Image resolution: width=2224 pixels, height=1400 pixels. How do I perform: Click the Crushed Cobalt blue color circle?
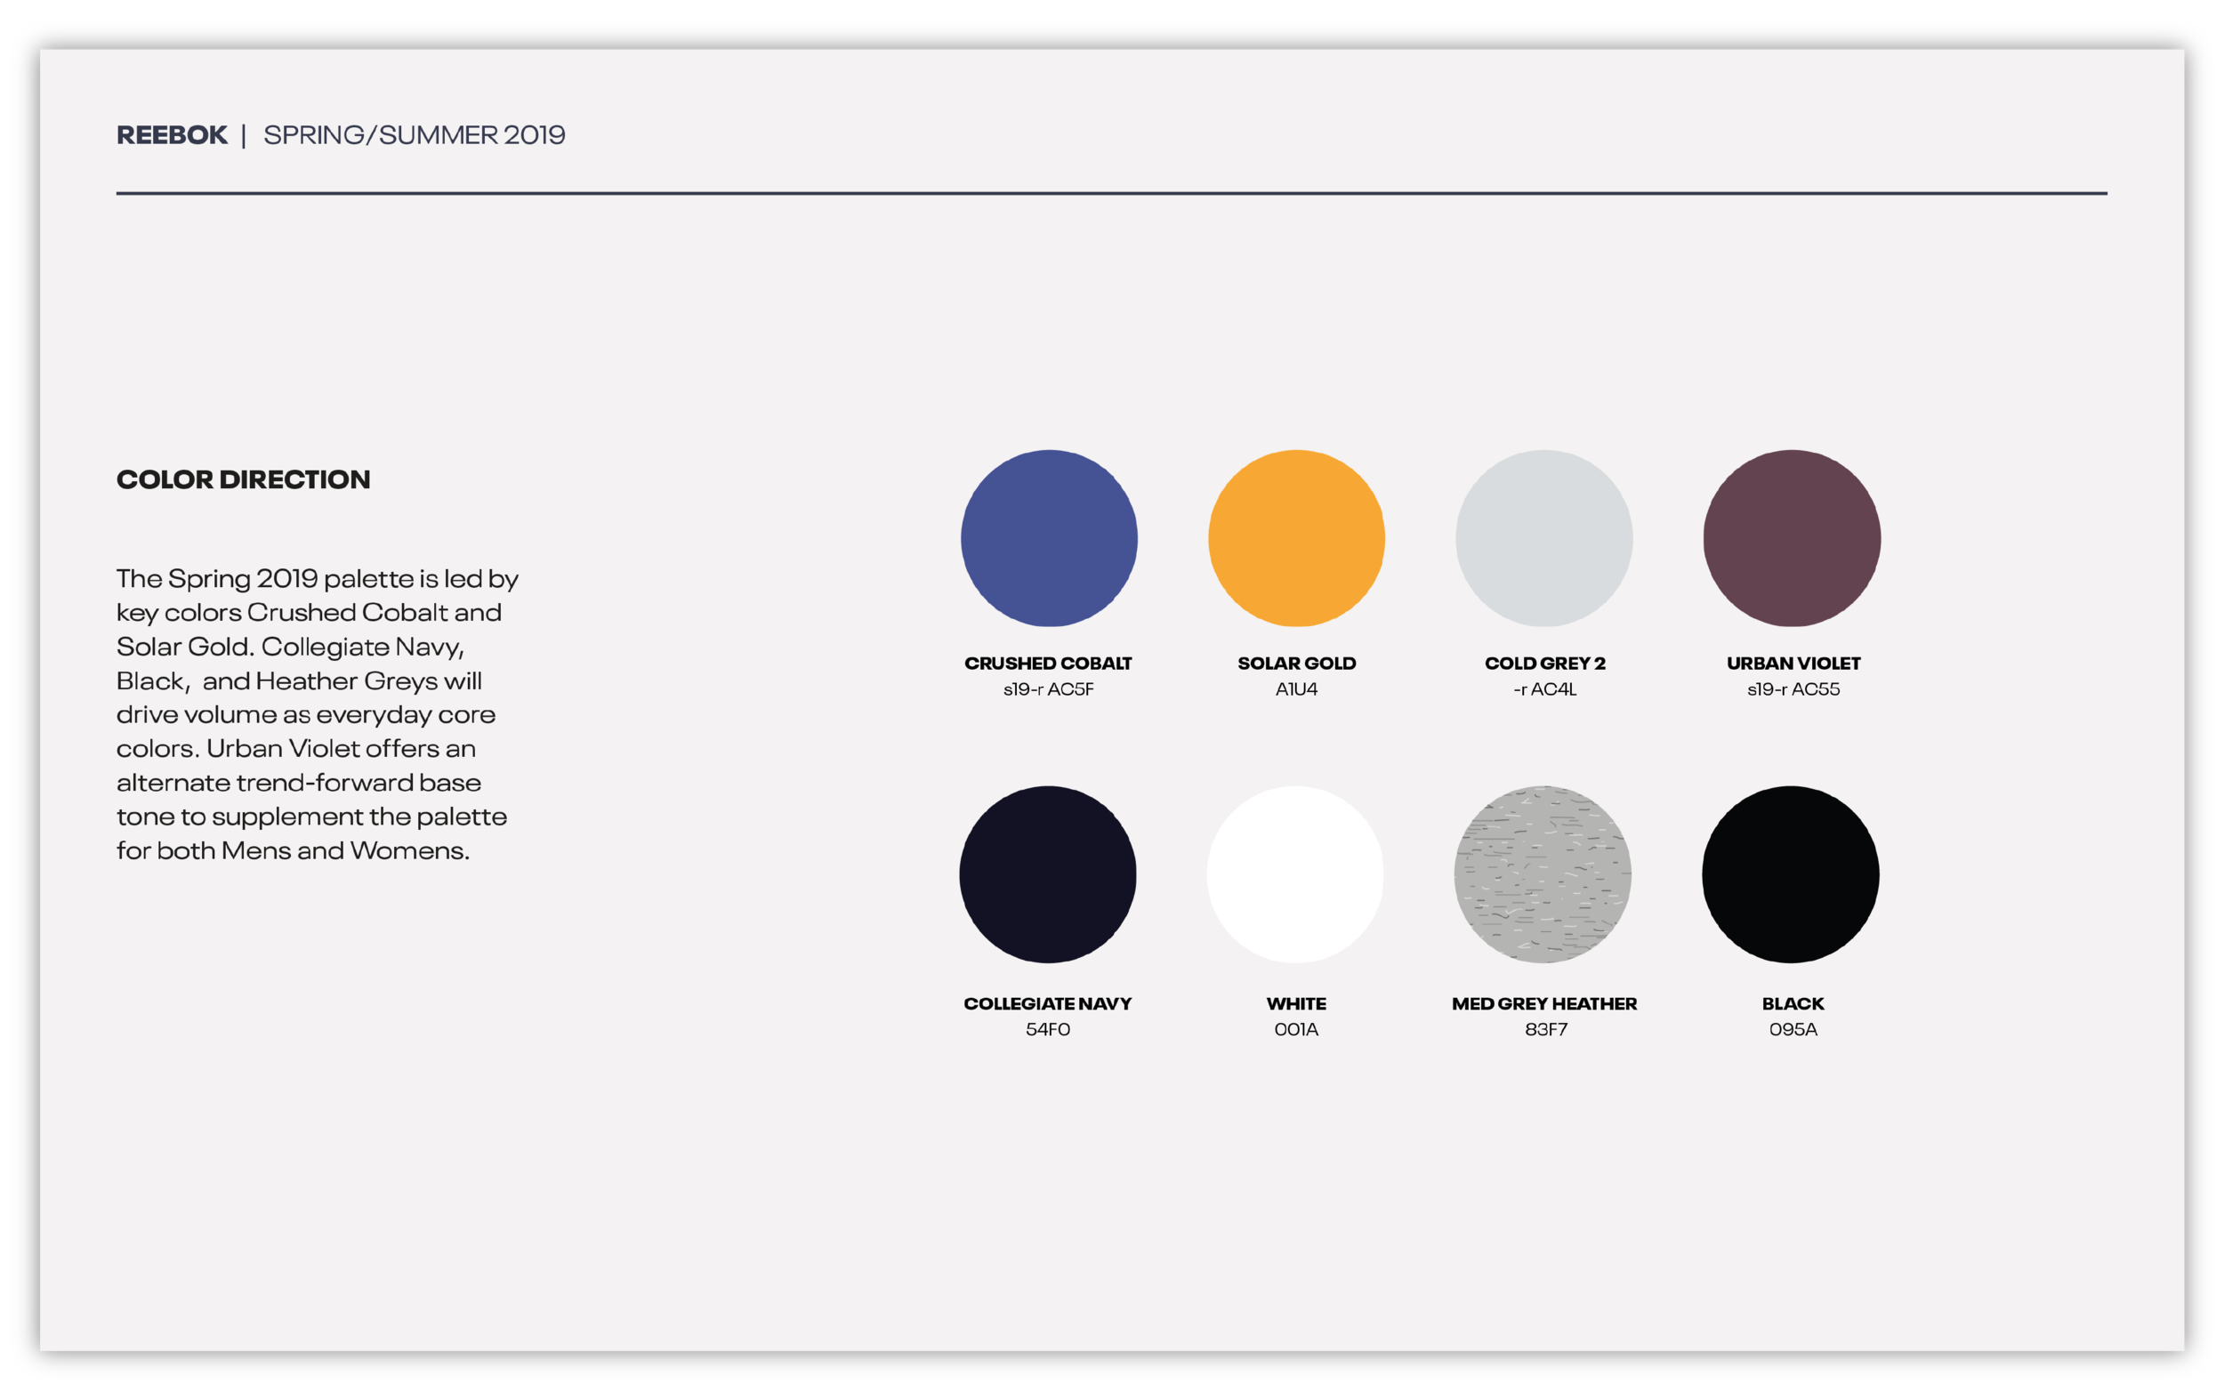click(x=1049, y=538)
